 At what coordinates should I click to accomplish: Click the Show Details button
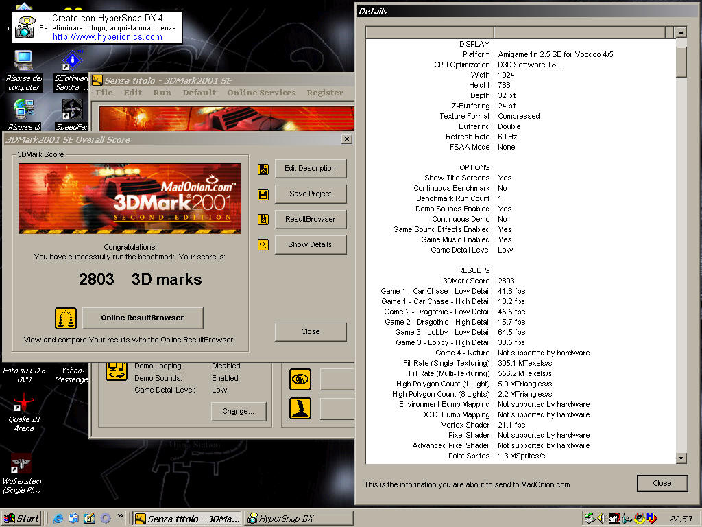pos(311,244)
